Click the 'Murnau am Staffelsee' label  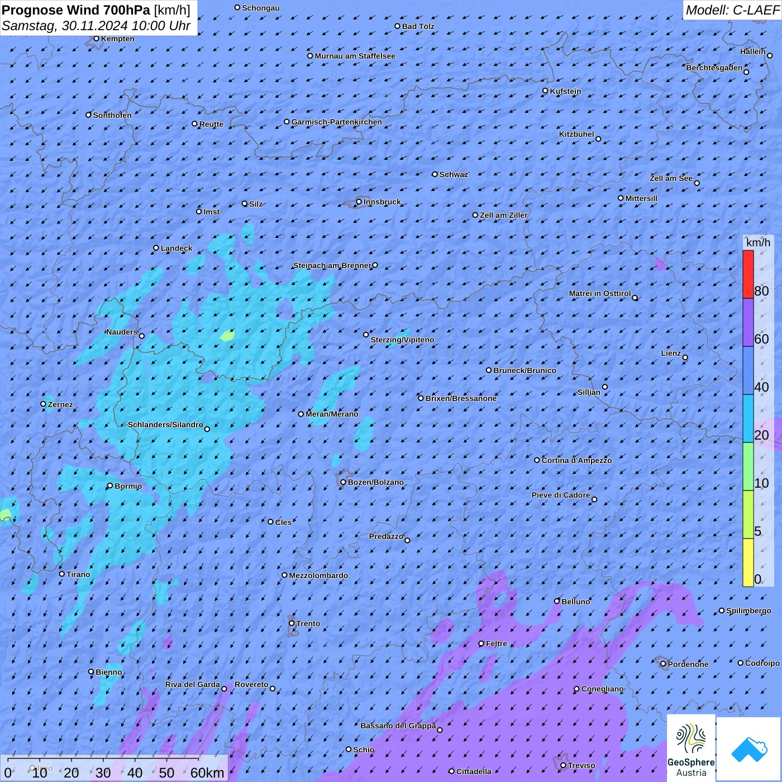point(355,56)
